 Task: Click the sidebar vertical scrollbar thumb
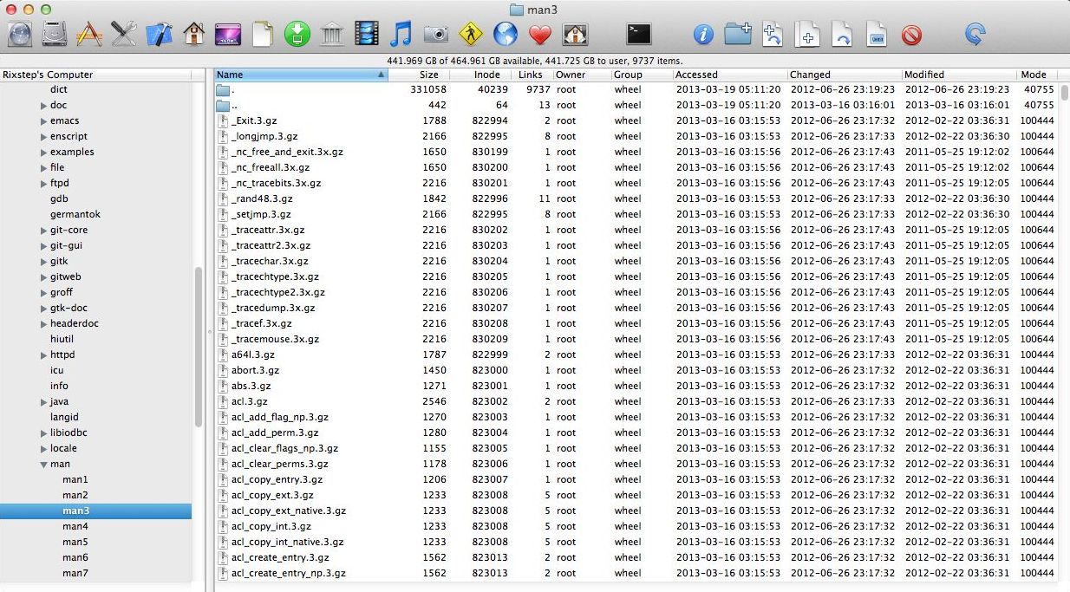click(x=199, y=347)
